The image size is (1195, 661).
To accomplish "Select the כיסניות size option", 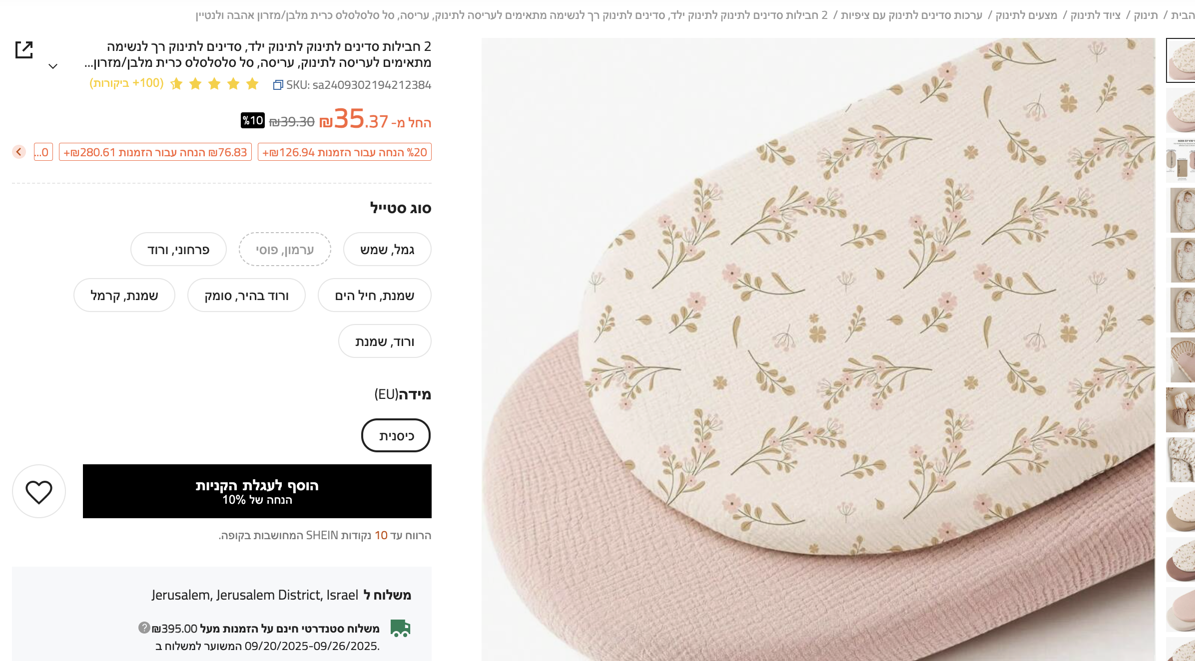I will point(396,436).
